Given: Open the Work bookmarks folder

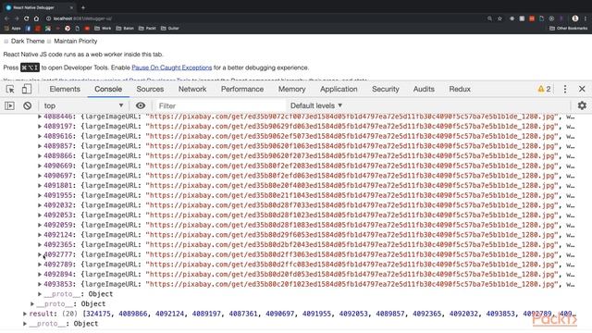Looking at the screenshot, I should coord(103,29).
